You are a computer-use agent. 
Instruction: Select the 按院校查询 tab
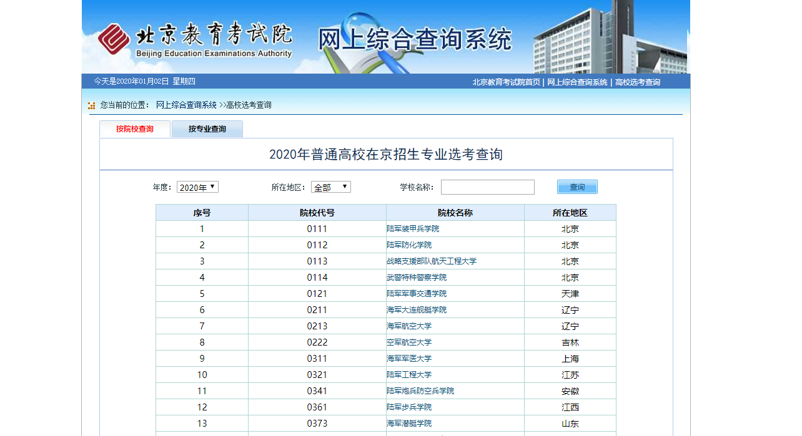tap(134, 129)
